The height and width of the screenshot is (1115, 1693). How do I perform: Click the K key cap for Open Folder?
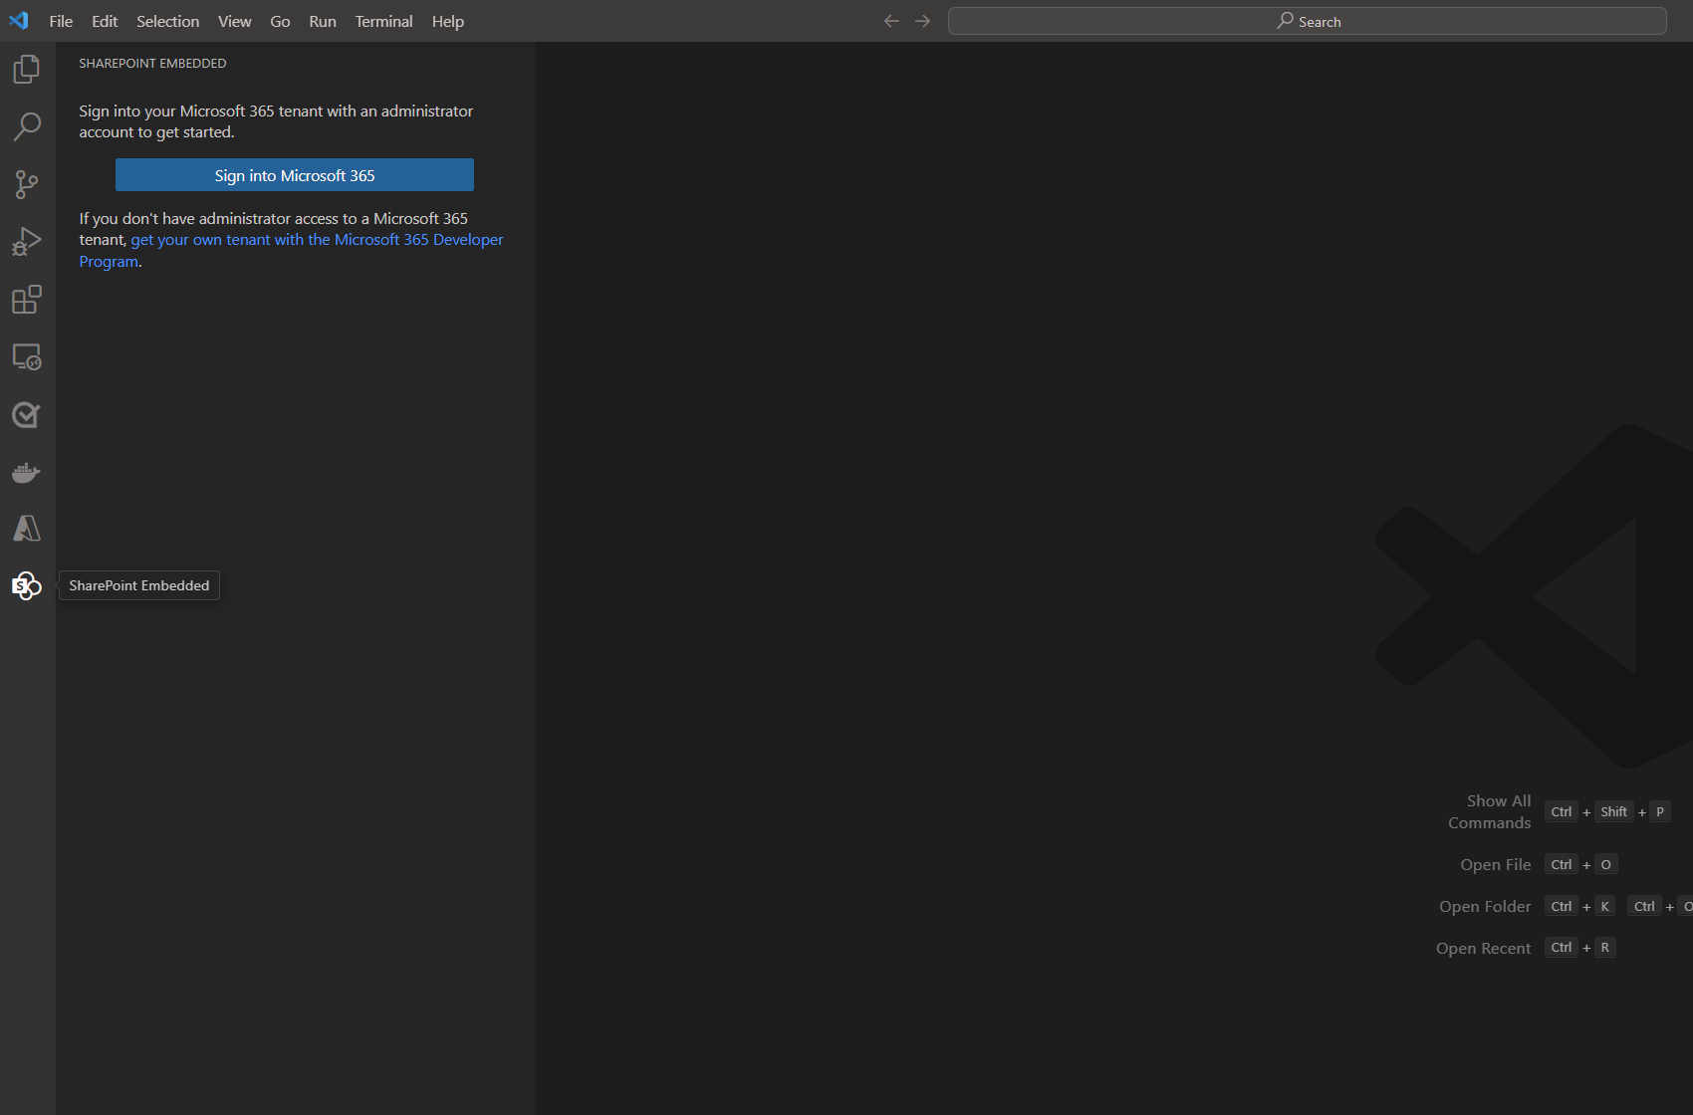coord(1605,906)
